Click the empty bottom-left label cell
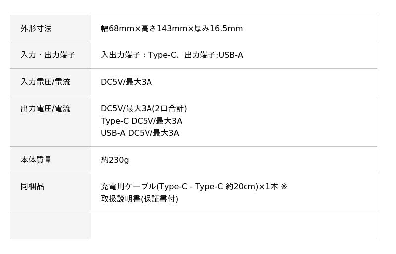396x254 pixels. pyautogui.click(x=50, y=226)
